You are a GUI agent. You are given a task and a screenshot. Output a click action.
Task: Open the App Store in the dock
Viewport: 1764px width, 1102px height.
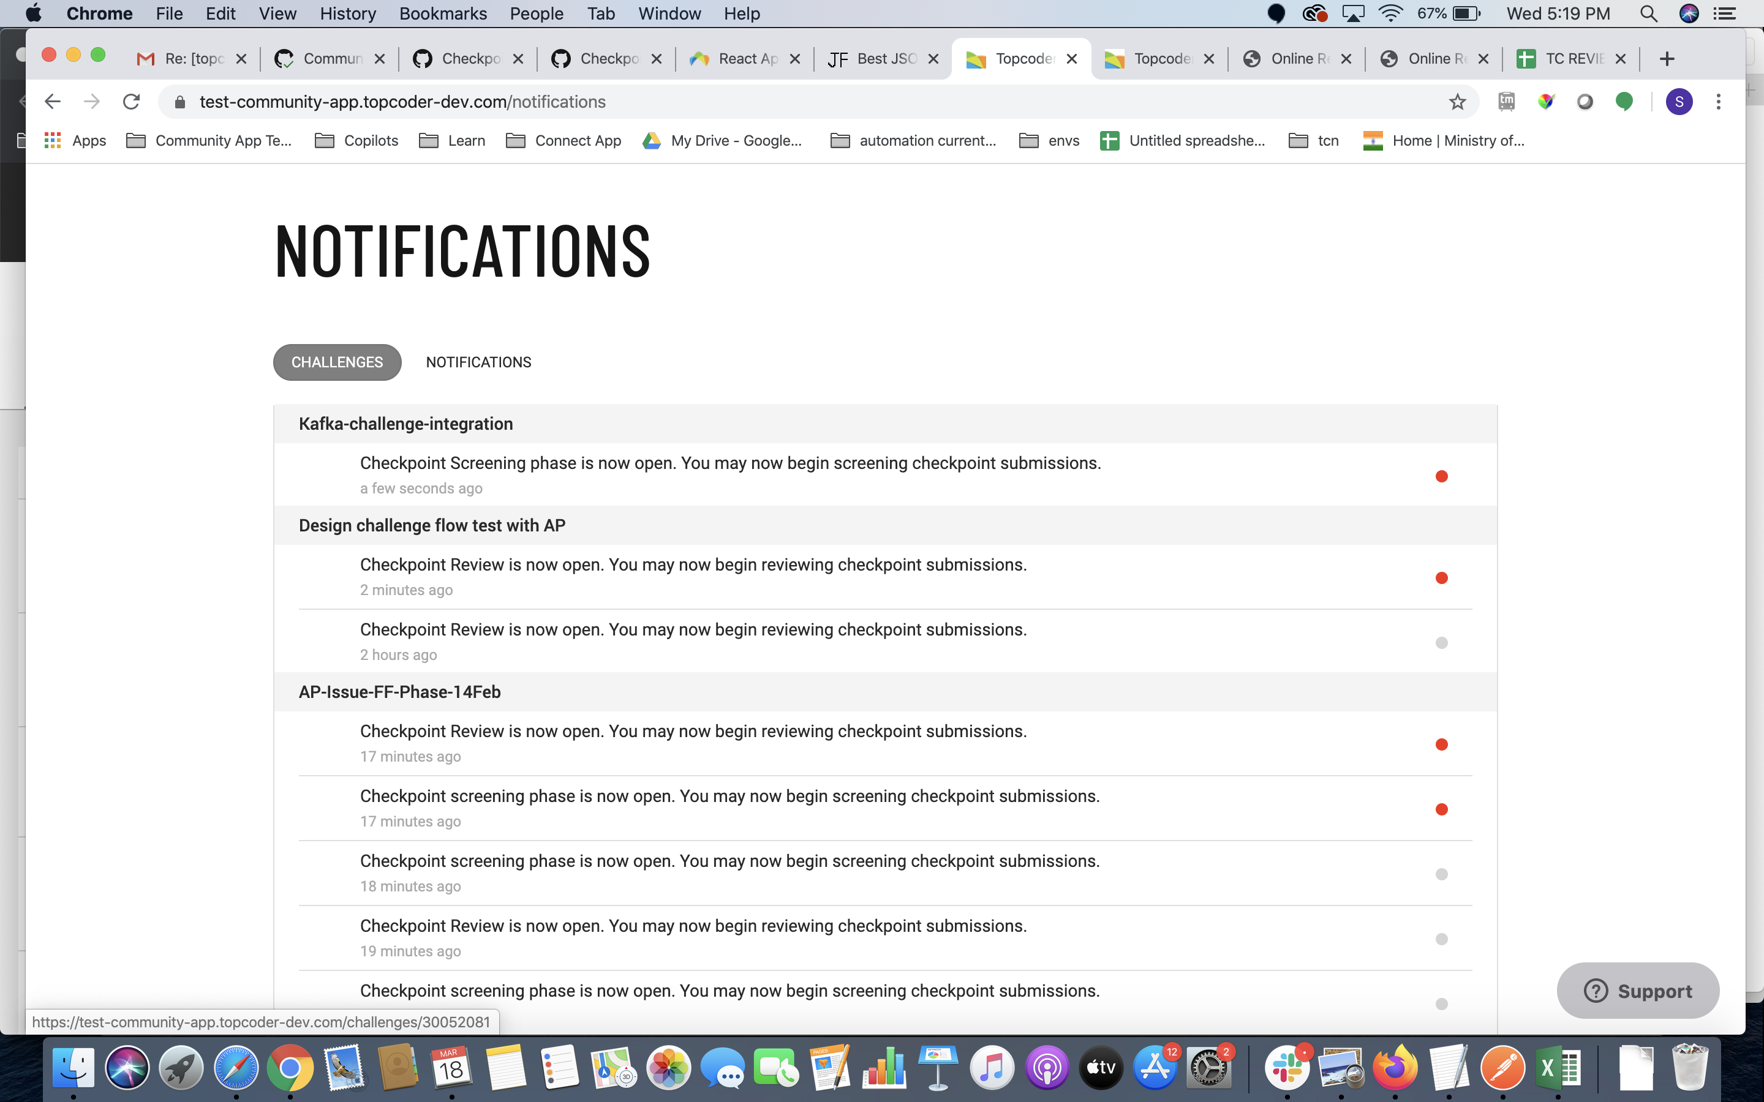[1155, 1068]
